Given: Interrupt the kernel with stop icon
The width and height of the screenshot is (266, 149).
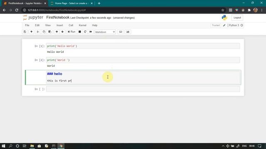Looking at the screenshot, I should point(79,32).
